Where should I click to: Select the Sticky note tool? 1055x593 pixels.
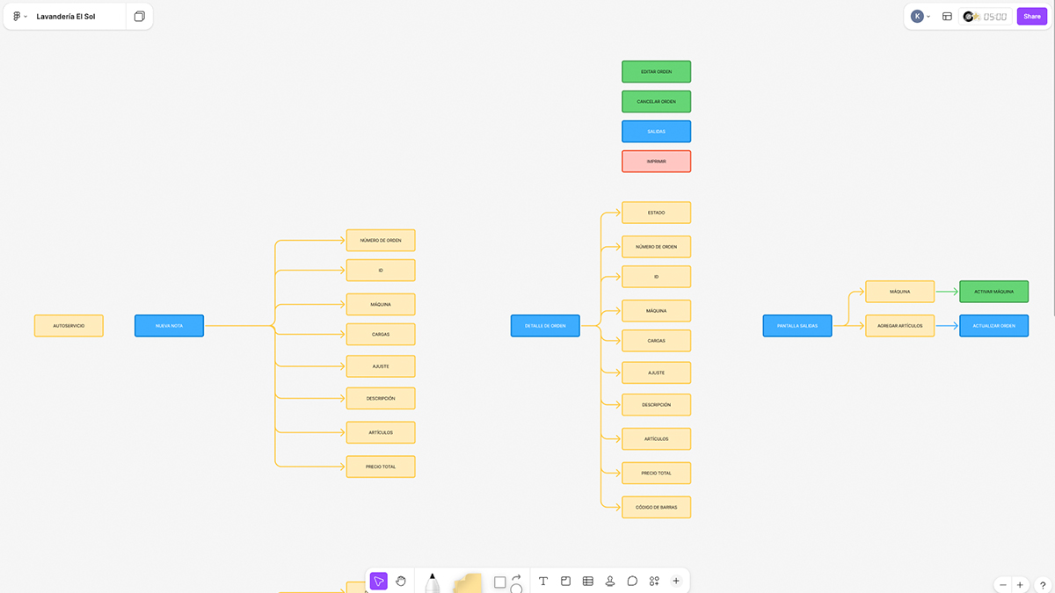(468, 582)
